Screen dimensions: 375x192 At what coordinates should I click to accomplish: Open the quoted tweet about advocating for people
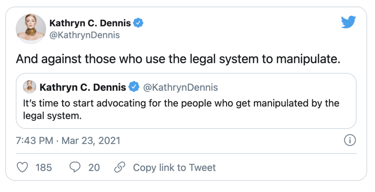(186, 101)
